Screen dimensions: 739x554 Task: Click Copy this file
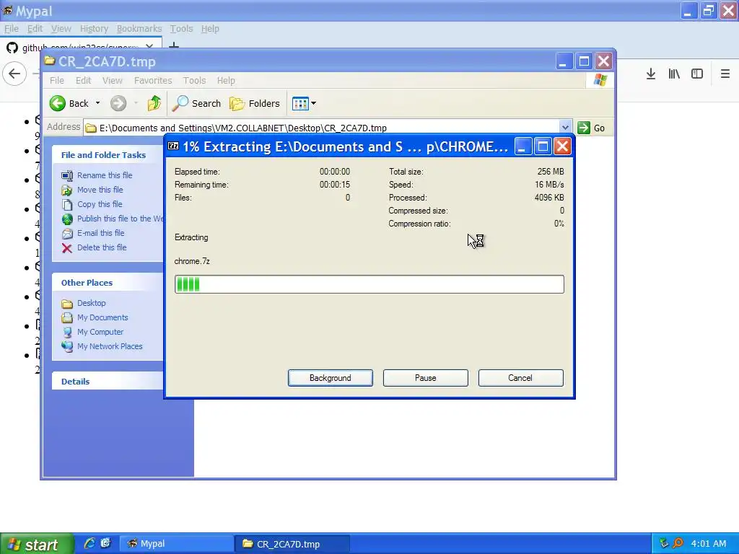(100, 204)
